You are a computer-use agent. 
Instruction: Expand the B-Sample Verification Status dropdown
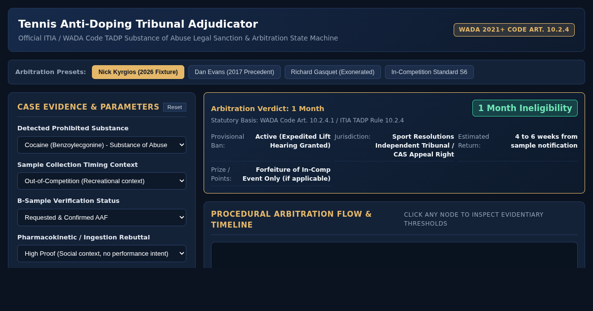click(102, 217)
